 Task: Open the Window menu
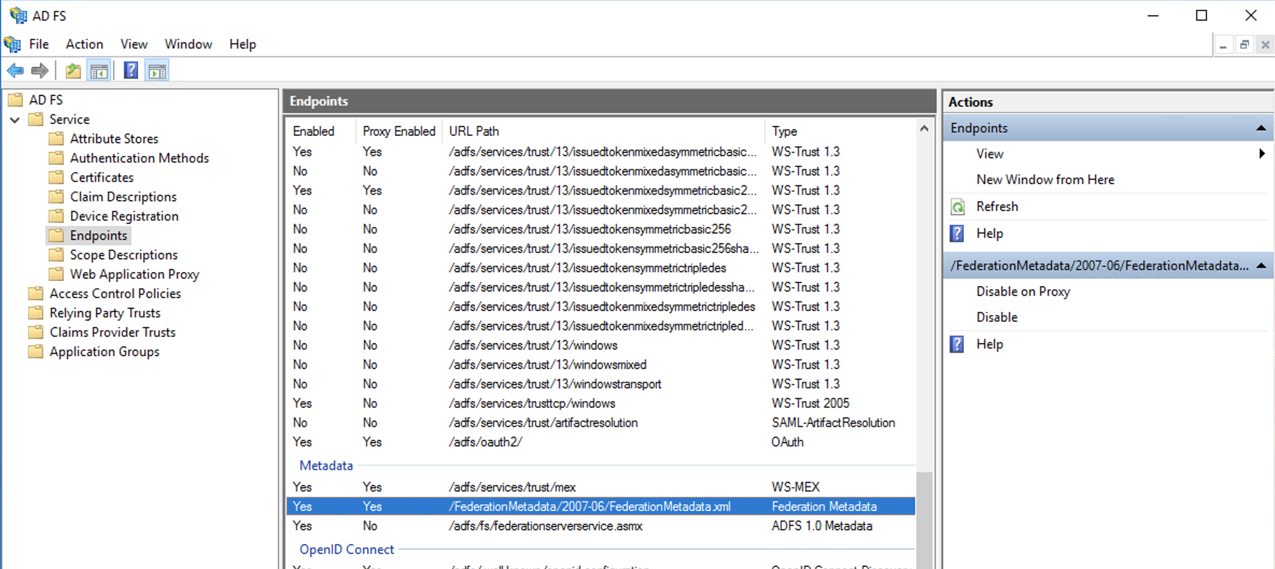(188, 44)
